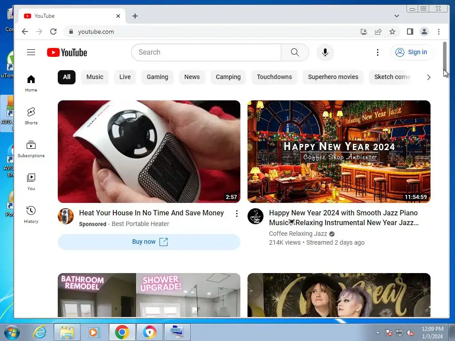Image resolution: width=455 pixels, height=341 pixels.
Task: Open three-dot options on heater ad
Action: 237,214
